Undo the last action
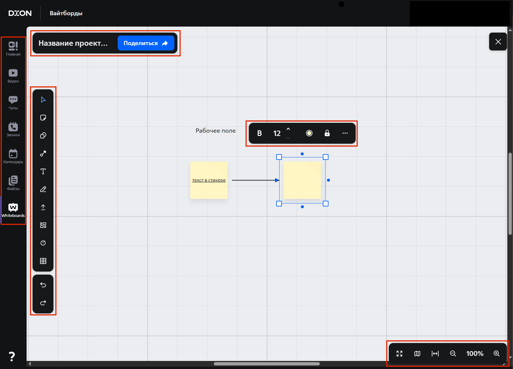 coord(43,285)
